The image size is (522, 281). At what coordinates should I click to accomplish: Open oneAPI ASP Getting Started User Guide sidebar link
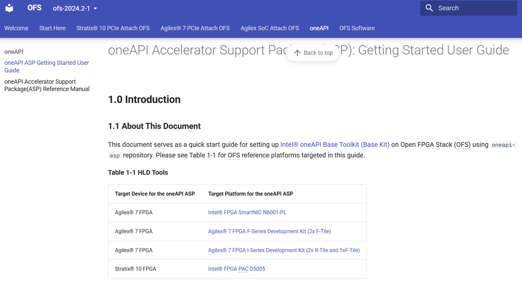47,66
